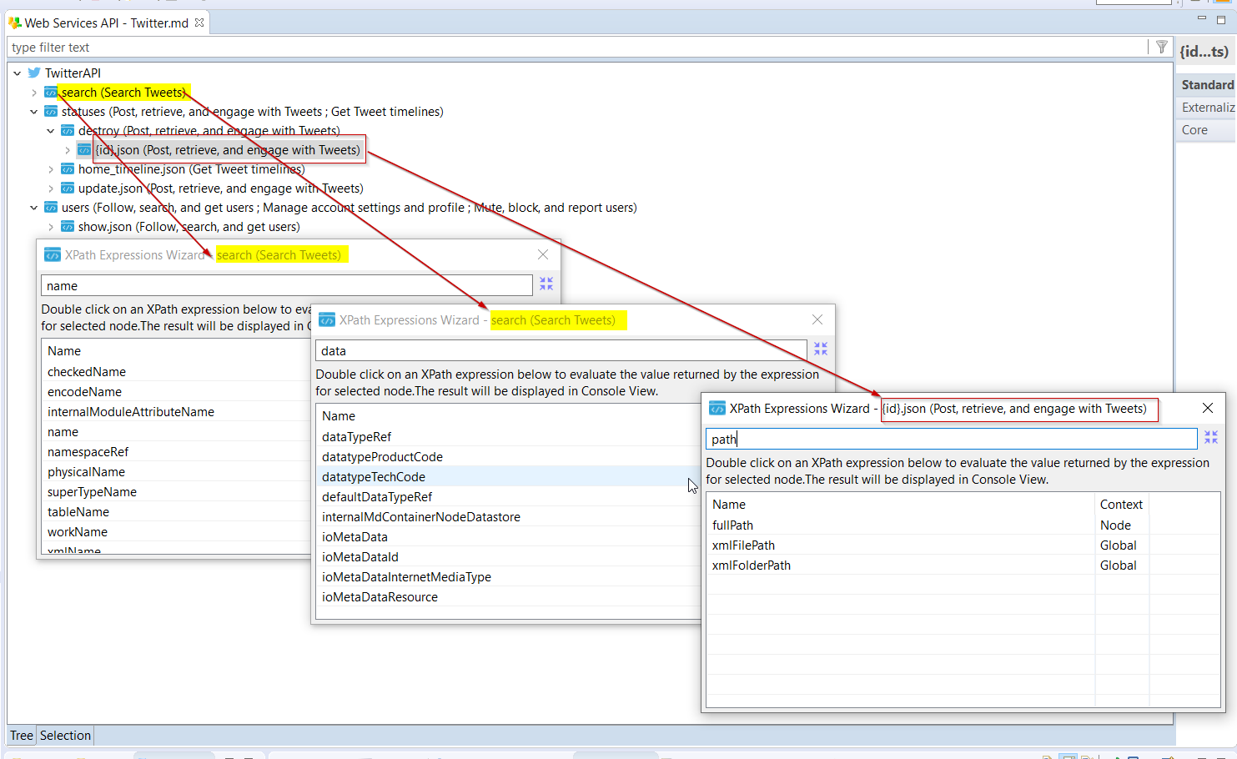
Task: Select the workName expression
Action: [x=78, y=531]
